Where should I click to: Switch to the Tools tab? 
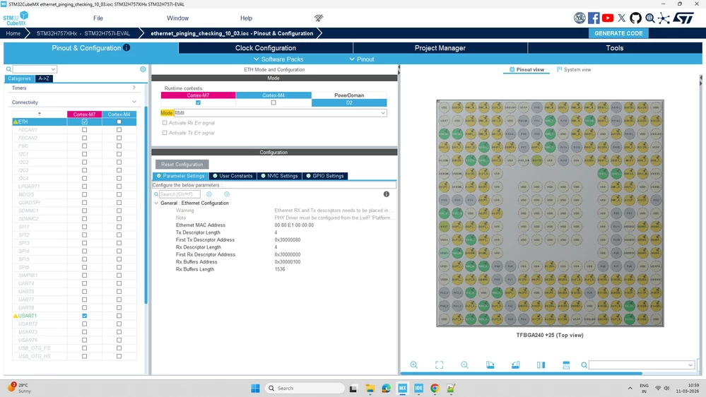[x=615, y=48]
